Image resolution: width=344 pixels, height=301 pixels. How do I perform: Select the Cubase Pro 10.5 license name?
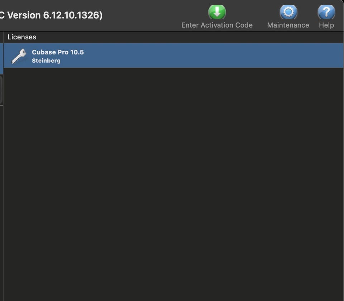pos(58,52)
